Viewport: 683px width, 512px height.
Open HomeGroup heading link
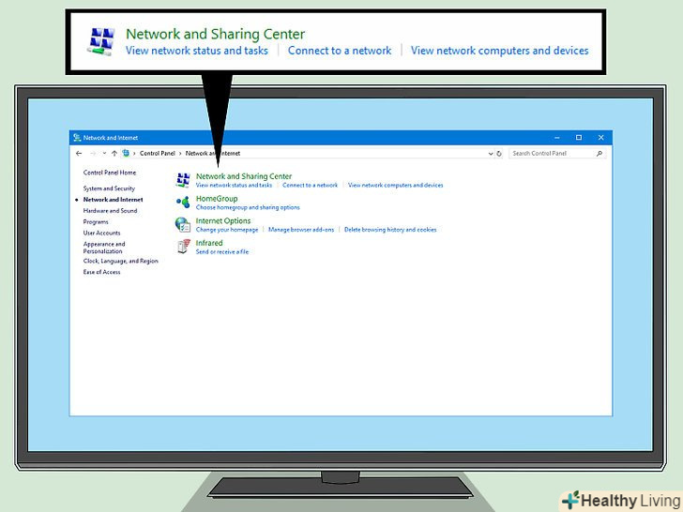pyautogui.click(x=217, y=199)
